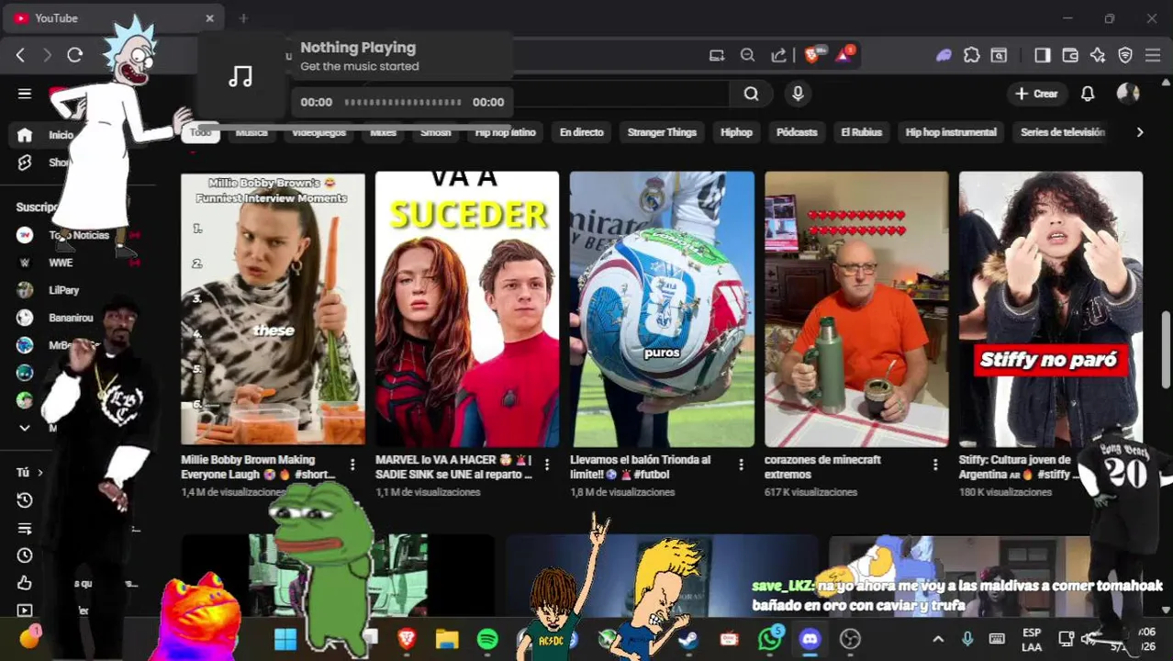
Task: Open the browser extensions puzzle icon
Action: click(972, 55)
